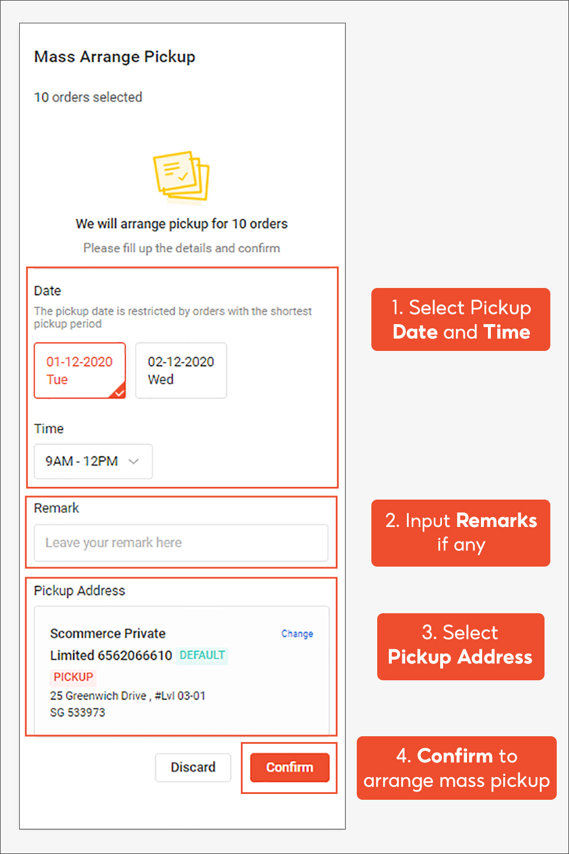Click the step 4 Confirm instruction badge
The image size is (569, 854).
(x=456, y=768)
